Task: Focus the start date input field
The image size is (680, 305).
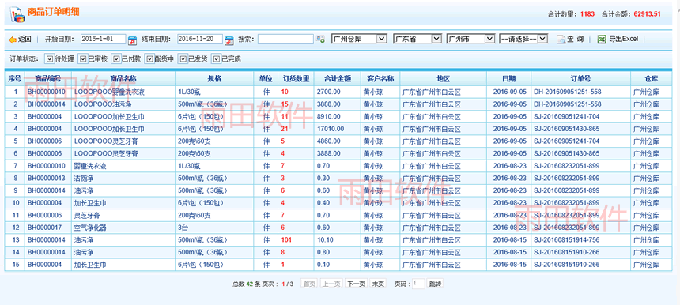Action: [104, 39]
